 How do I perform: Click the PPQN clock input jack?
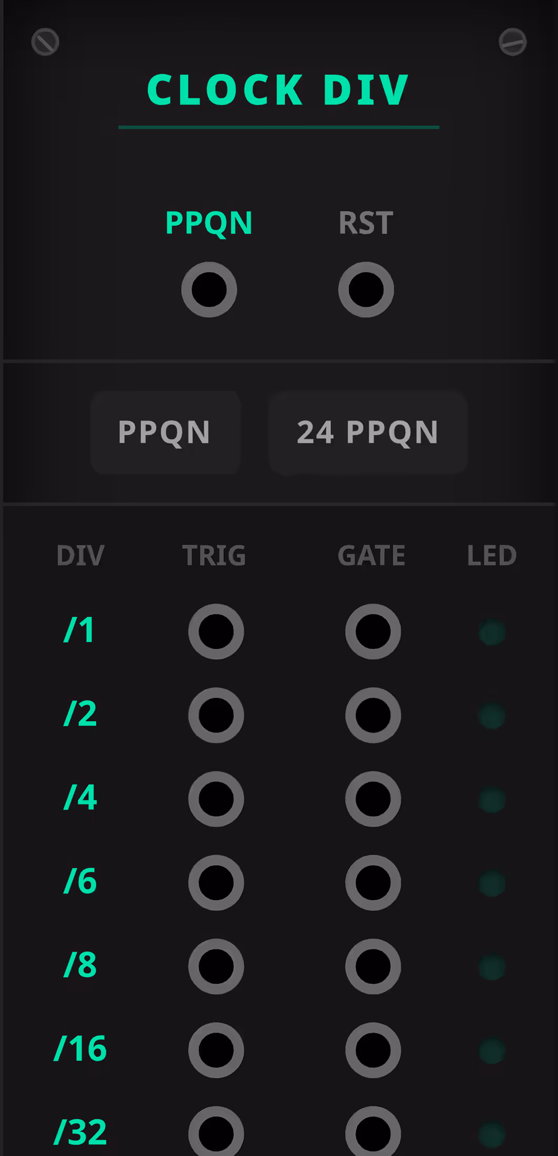click(209, 290)
